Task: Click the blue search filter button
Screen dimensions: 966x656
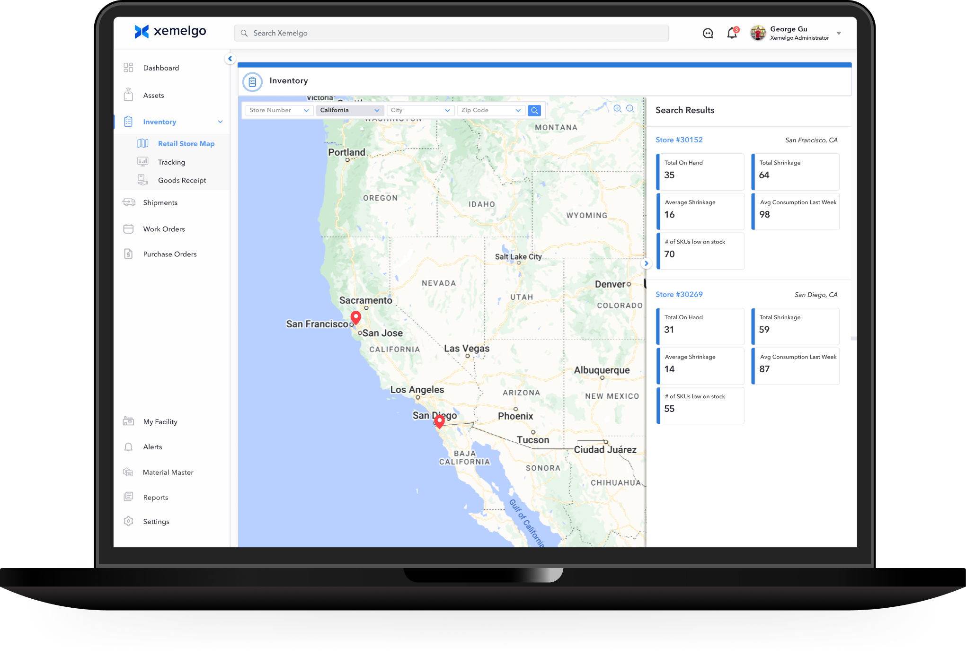Action: click(x=534, y=110)
